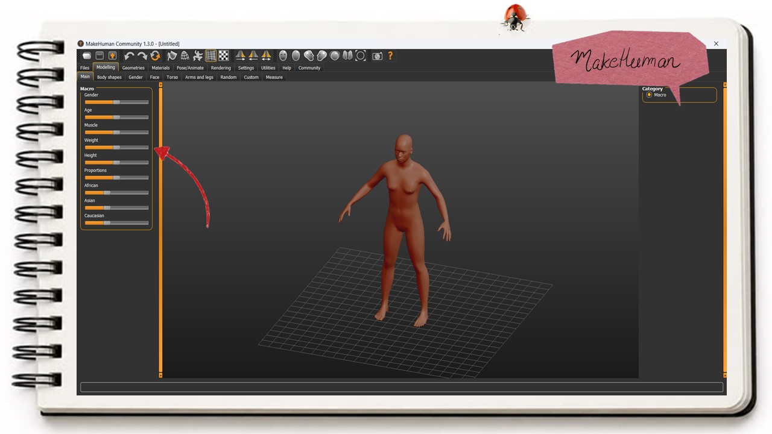Click the Age slider track
Screen dimensions: 772x434
pyautogui.click(x=116, y=118)
